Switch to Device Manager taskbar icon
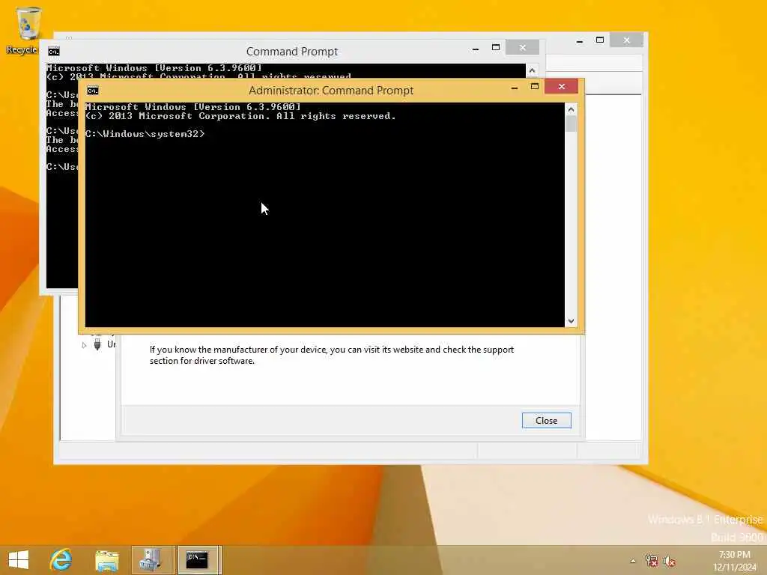 click(x=153, y=560)
